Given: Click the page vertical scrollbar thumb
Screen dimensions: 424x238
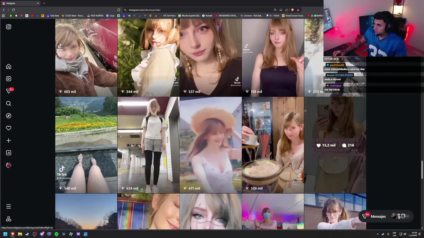Looking at the screenshot, I should point(422,170).
